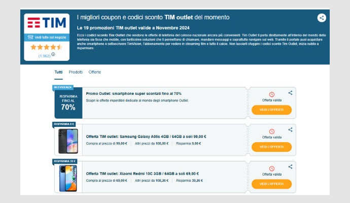The image size is (350, 203).
Task: Switch to the Prodotti tab
Action: pos(76,72)
